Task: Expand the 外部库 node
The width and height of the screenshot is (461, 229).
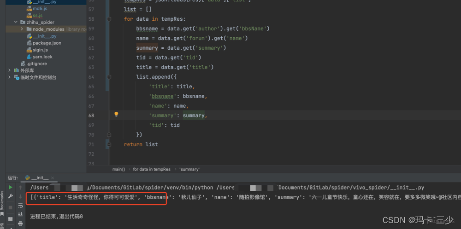Action: point(9,70)
